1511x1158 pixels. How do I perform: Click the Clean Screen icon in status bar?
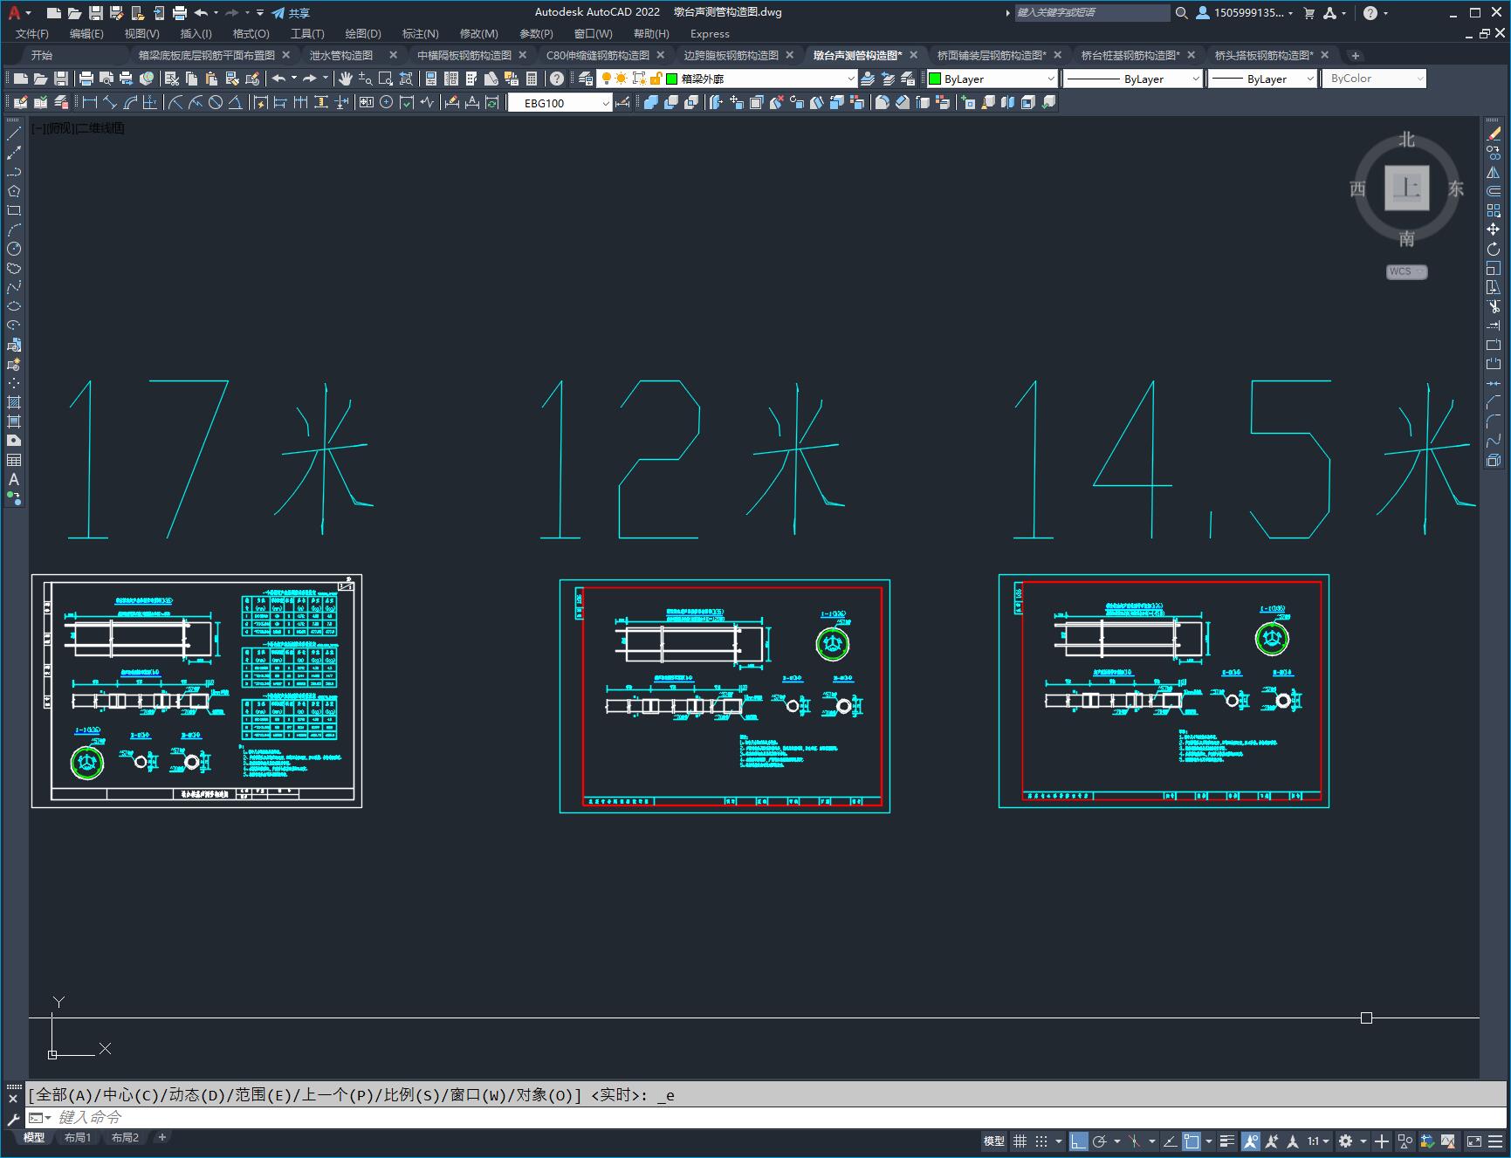(1473, 1141)
